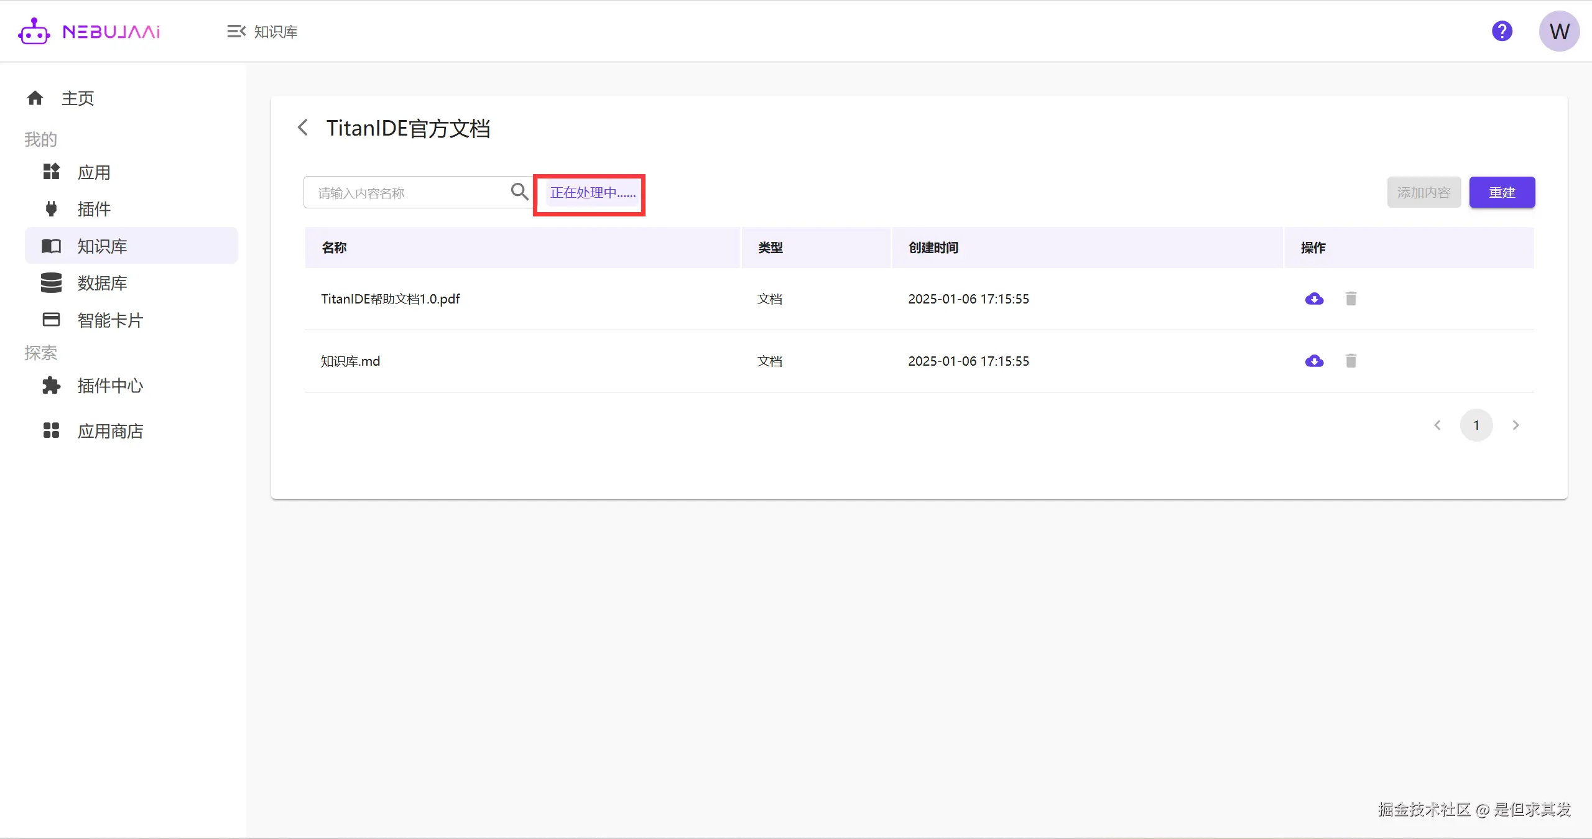
Task: Select page 1 in pagination
Action: click(x=1476, y=425)
